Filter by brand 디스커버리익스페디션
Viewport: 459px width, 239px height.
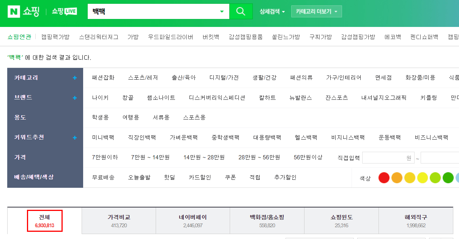pyautogui.click(x=217, y=98)
